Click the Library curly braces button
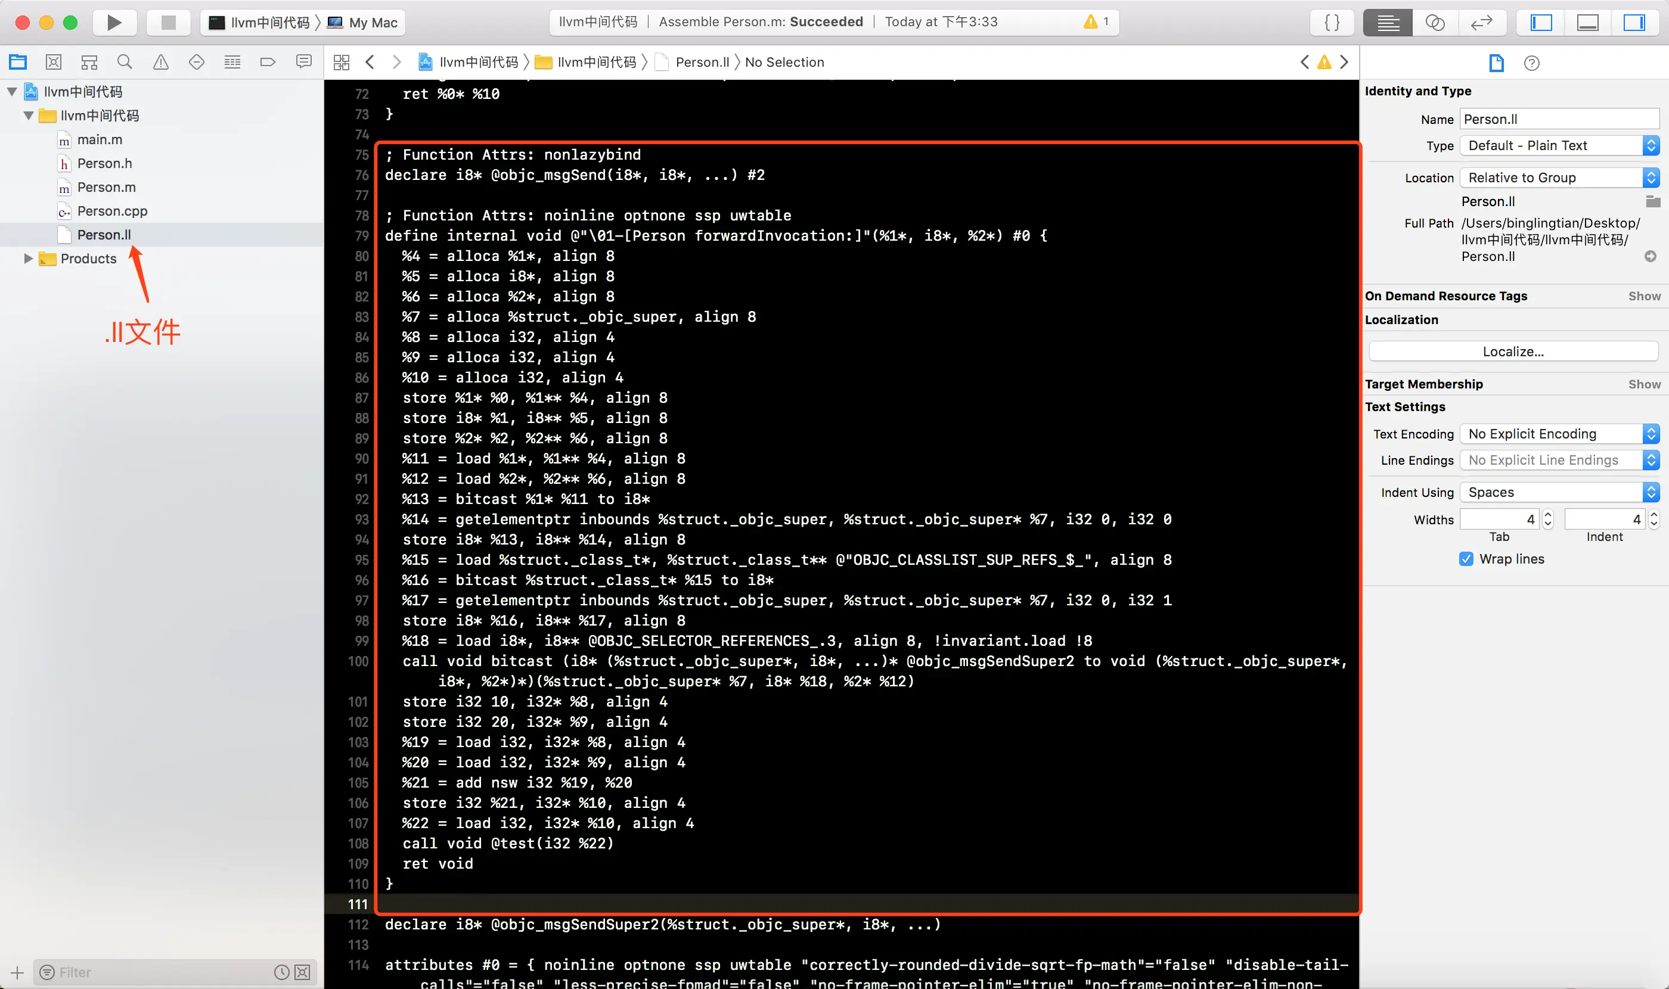The width and height of the screenshot is (1669, 989). [x=1332, y=23]
